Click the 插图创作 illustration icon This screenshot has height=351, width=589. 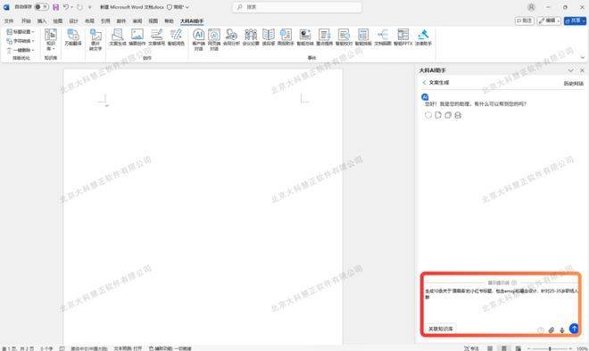[x=137, y=37]
